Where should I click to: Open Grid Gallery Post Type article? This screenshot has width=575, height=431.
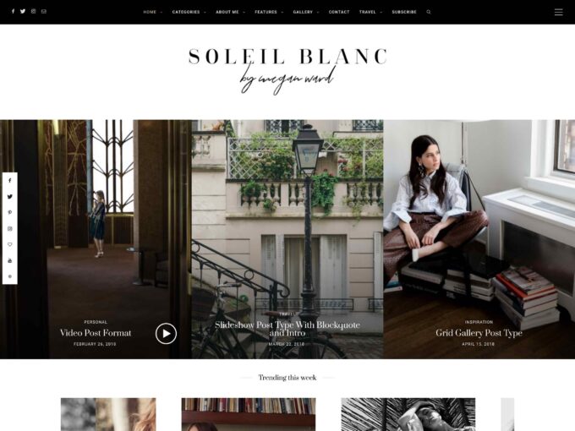click(x=479, y=333)
